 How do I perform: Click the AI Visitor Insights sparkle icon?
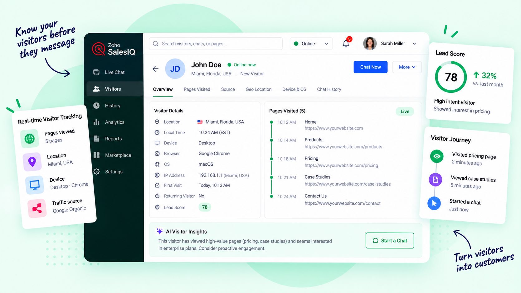(x=159, y=231)
